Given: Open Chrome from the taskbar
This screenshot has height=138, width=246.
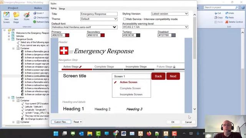Looking at the screenshot, I should click(x=115, y=133).
